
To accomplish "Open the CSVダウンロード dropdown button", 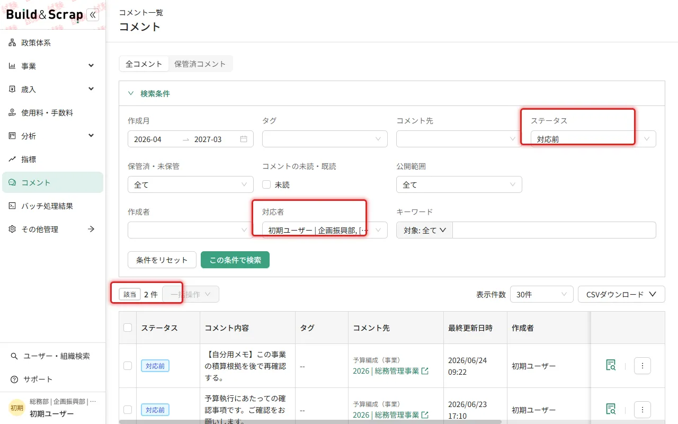I will [x=621, y=294].
